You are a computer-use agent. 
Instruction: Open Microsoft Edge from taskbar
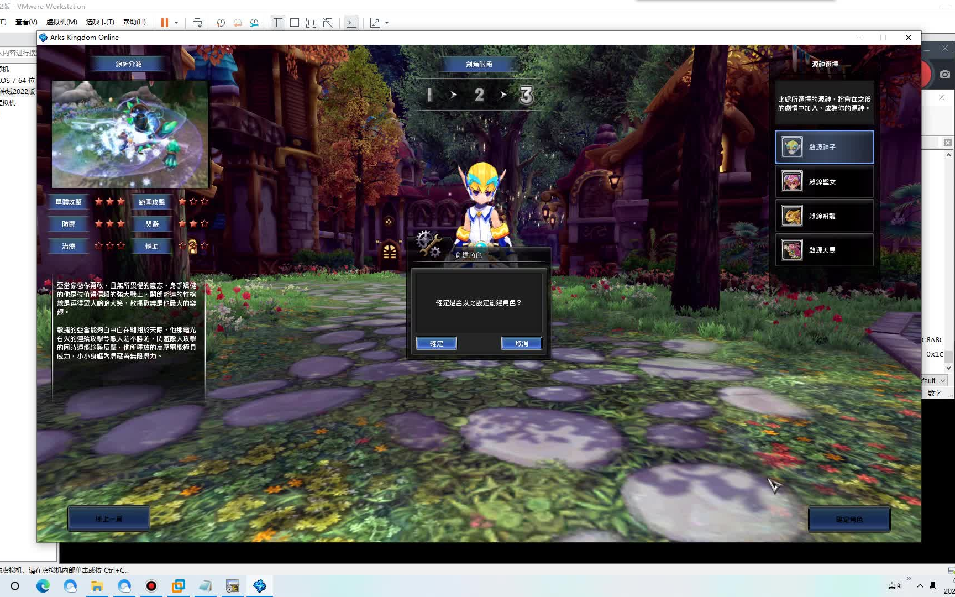(43, 586)
